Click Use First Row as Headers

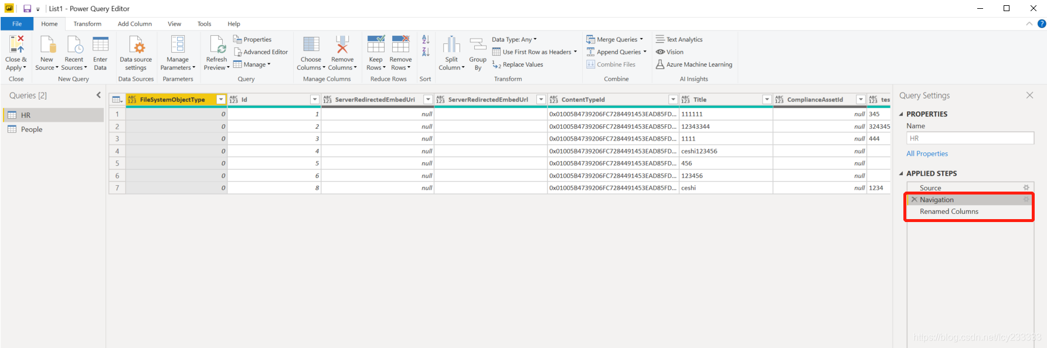(534, 52)
